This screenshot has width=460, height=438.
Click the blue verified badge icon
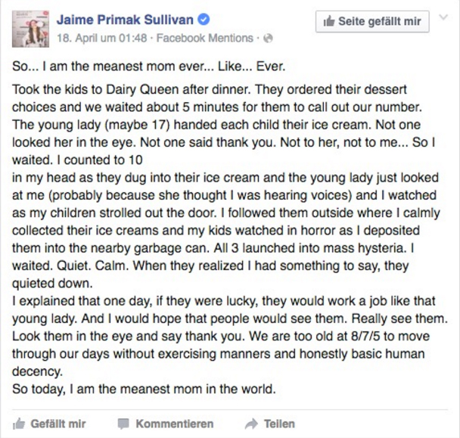[204, 20]
